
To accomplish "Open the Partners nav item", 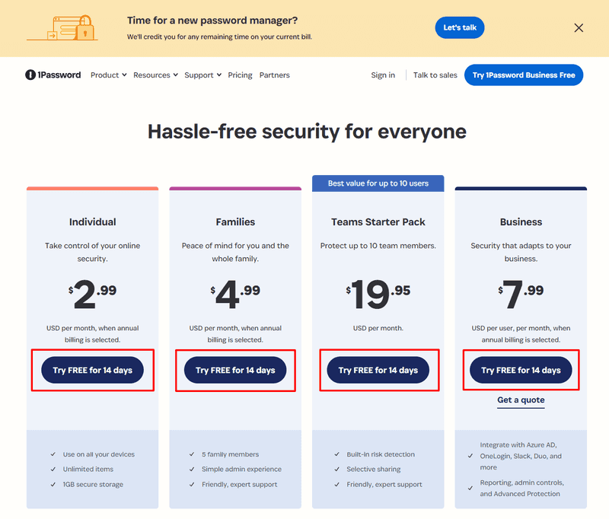I will (275, 75).
